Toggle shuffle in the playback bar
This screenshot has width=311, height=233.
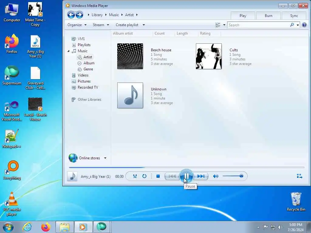click(x=135, y=176)
